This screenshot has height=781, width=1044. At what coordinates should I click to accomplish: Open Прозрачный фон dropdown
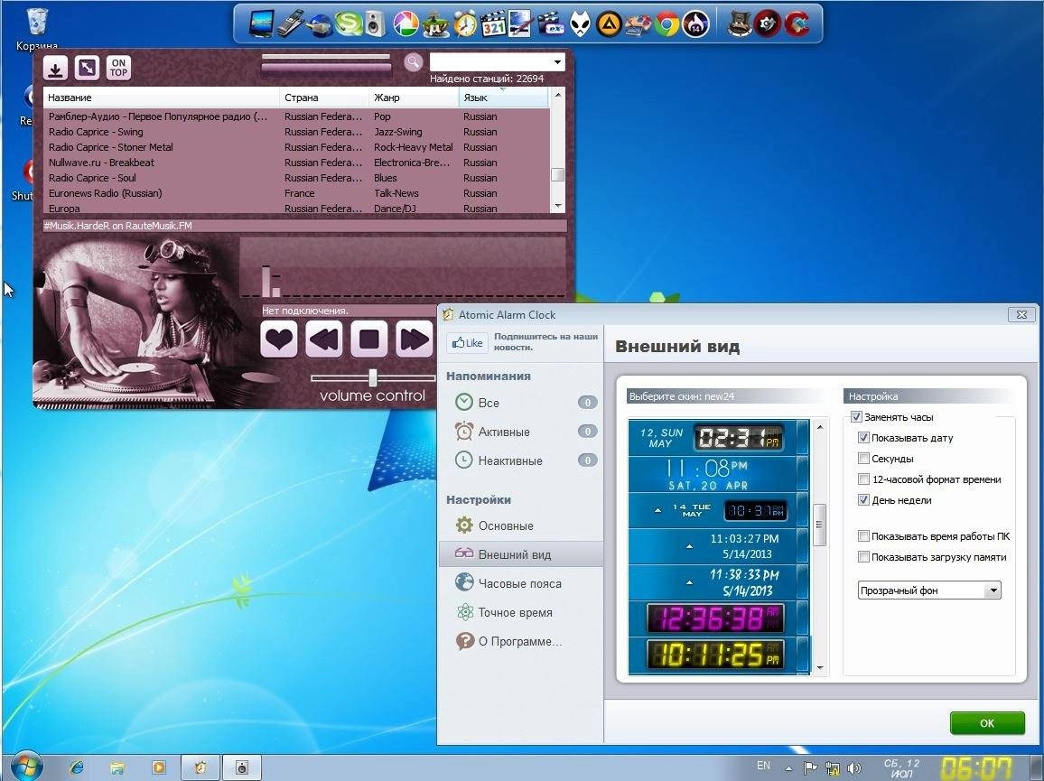[x=929, y=590]
